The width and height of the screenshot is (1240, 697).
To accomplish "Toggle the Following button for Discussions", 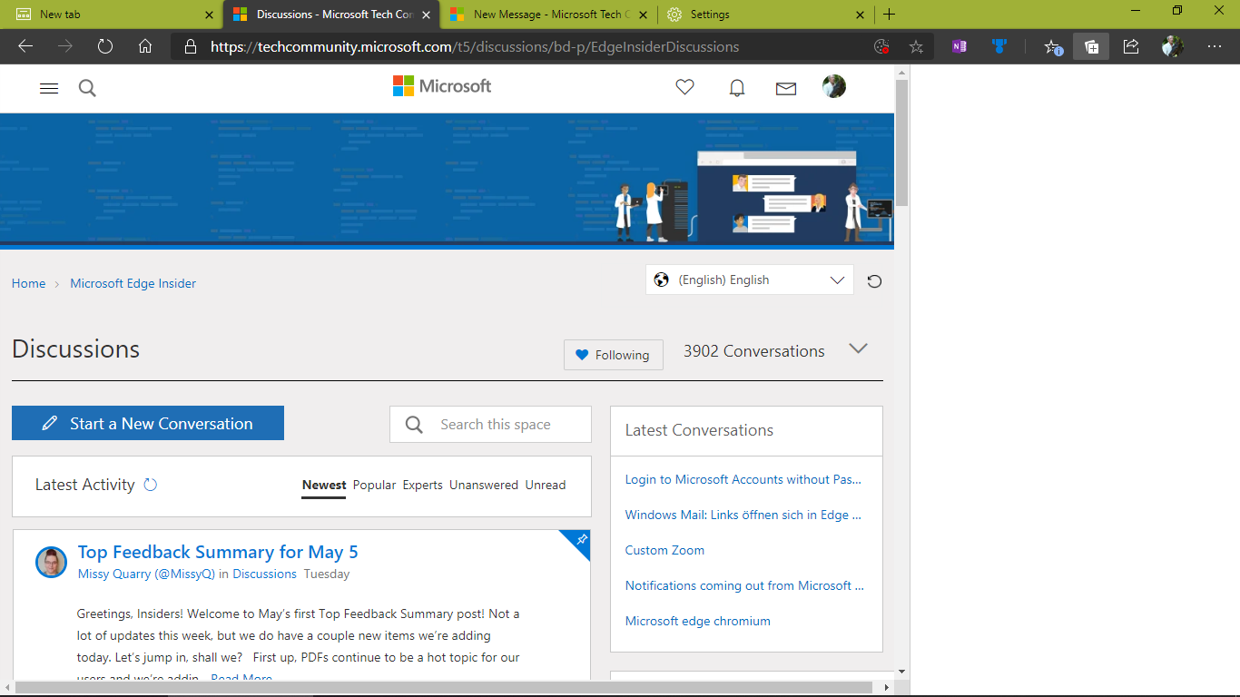I will point(614,355).
